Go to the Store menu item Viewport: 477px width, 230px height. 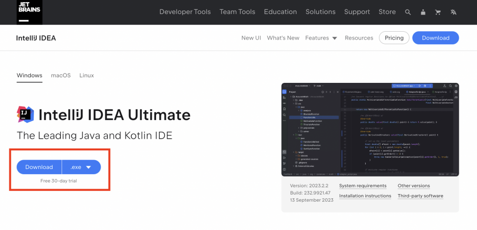pos(387,12)
